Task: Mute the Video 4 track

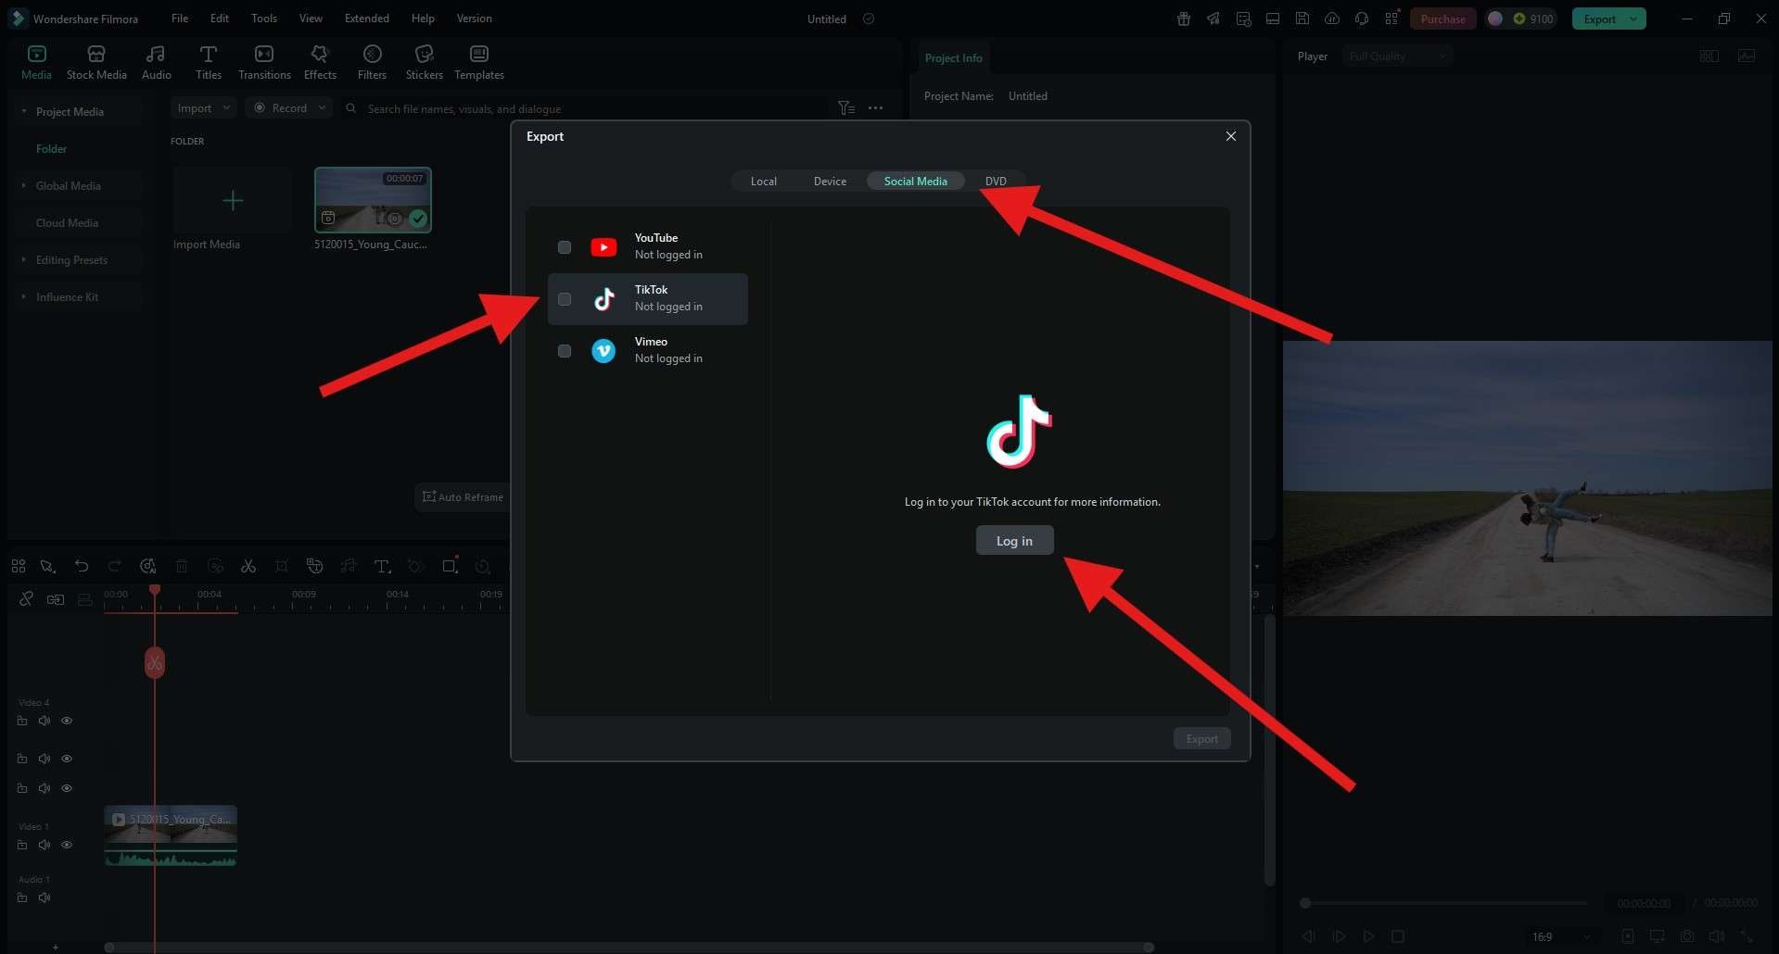Action: [44, 721]
